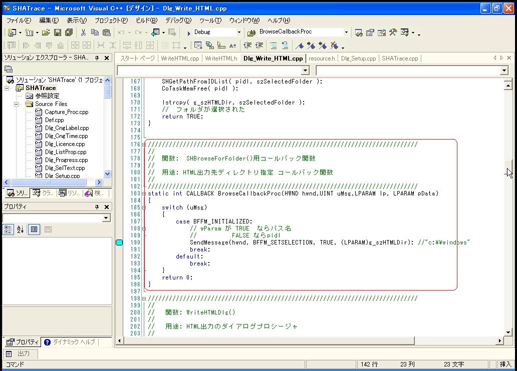Collapse the BrowseCallbackProc function at line 183

coord(144,193)
